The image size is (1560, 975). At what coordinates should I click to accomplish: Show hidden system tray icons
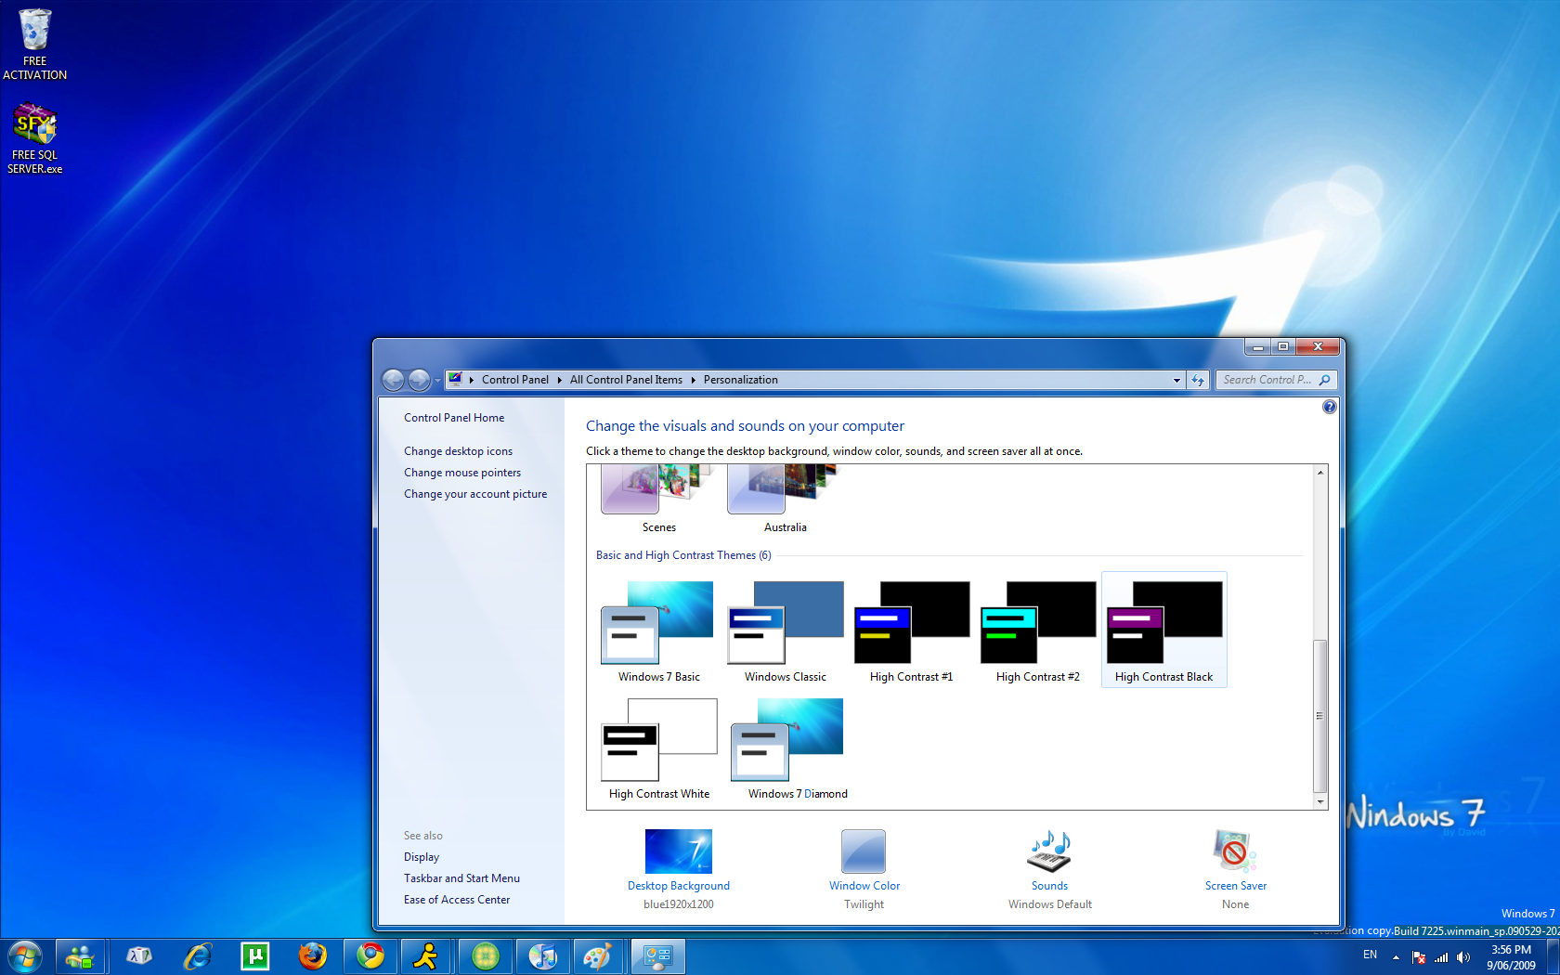coord(1396,956)
